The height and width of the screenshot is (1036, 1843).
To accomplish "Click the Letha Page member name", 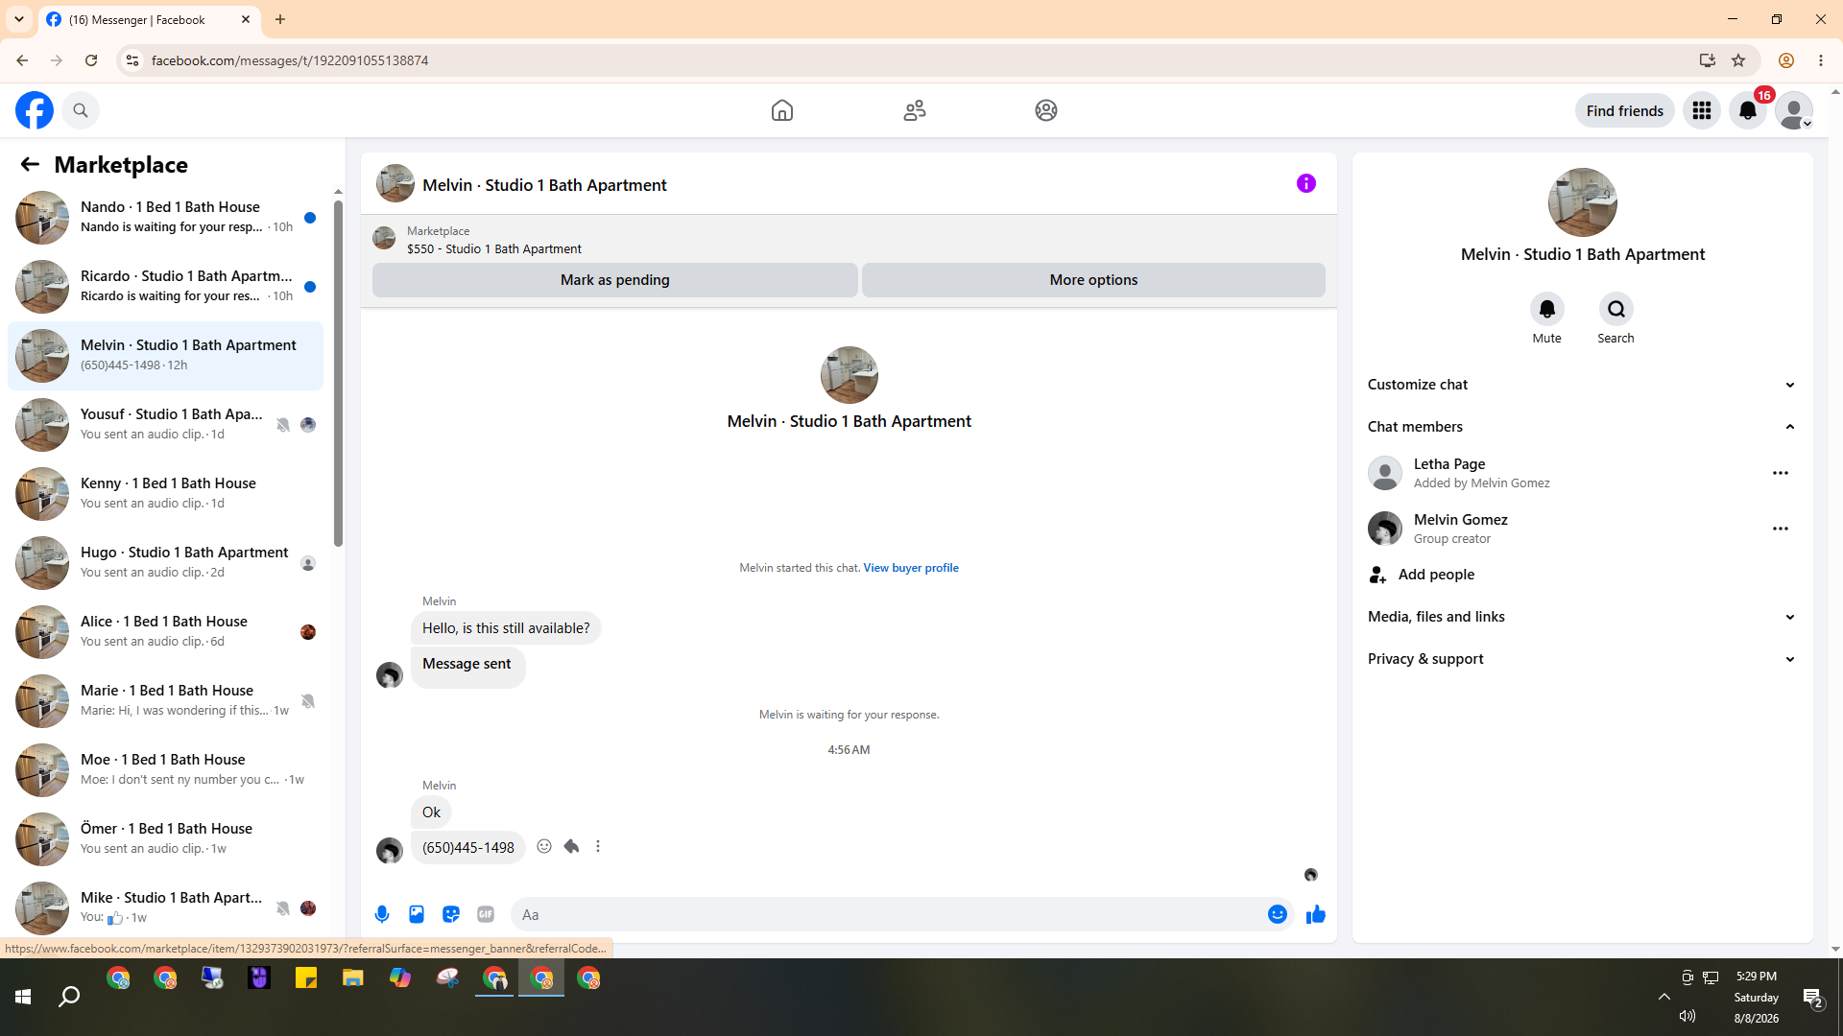I will click(1449, 463).
